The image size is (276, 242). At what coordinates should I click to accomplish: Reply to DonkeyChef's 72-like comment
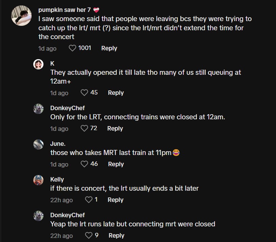[x=115, y=128]
